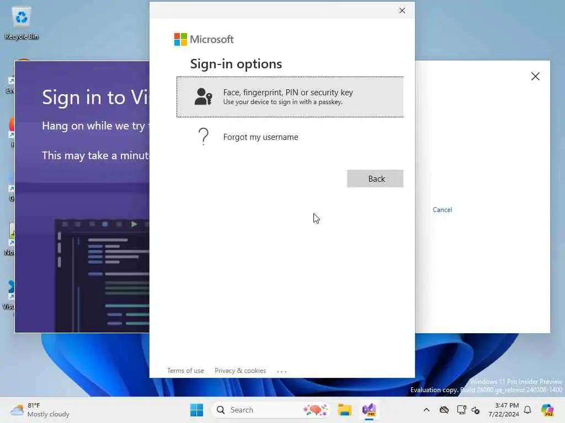Show hidden tray icons chevron

(427, 410)
